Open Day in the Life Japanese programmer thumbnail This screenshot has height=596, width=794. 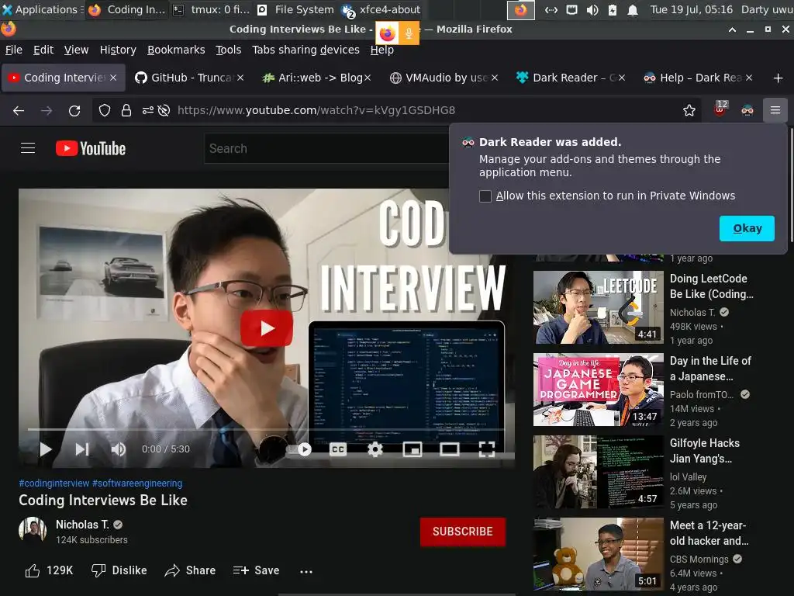pyautogui.click(x=598, y=390)
